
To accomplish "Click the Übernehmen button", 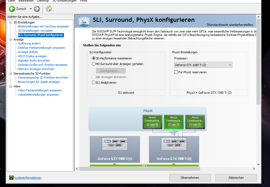I will tap(190, 177).
